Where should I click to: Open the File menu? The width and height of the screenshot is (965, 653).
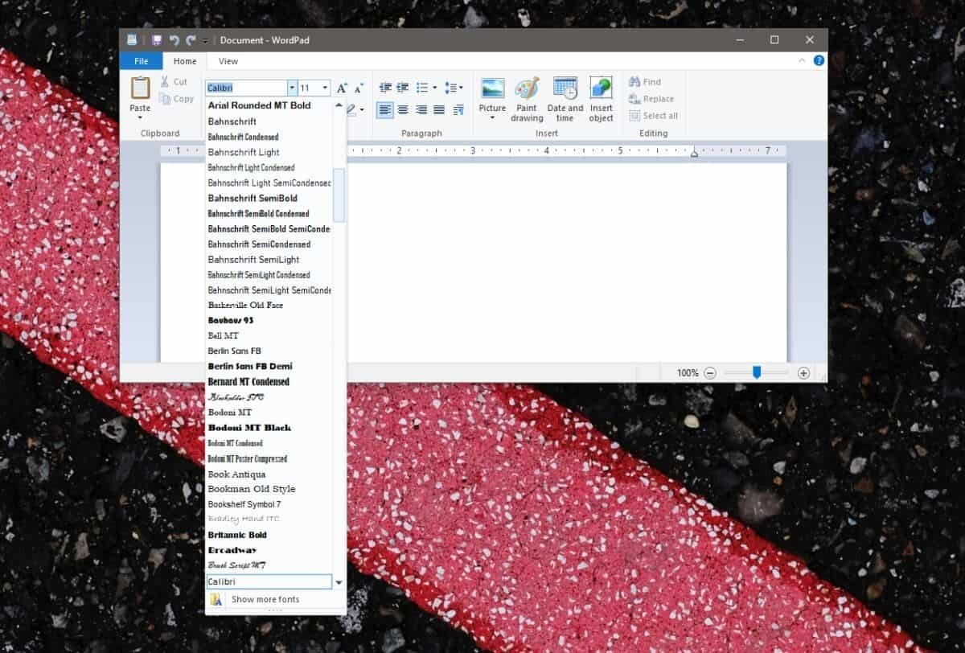[x=141, y=60]
